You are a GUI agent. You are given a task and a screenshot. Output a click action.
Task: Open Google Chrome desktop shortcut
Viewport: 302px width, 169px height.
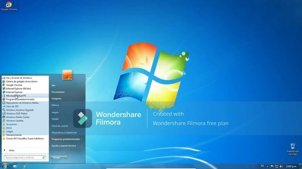pos(8,6)
